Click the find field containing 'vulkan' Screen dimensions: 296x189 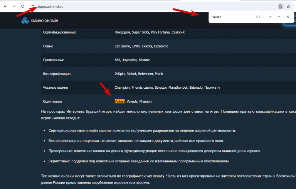(x=232, y=17)
